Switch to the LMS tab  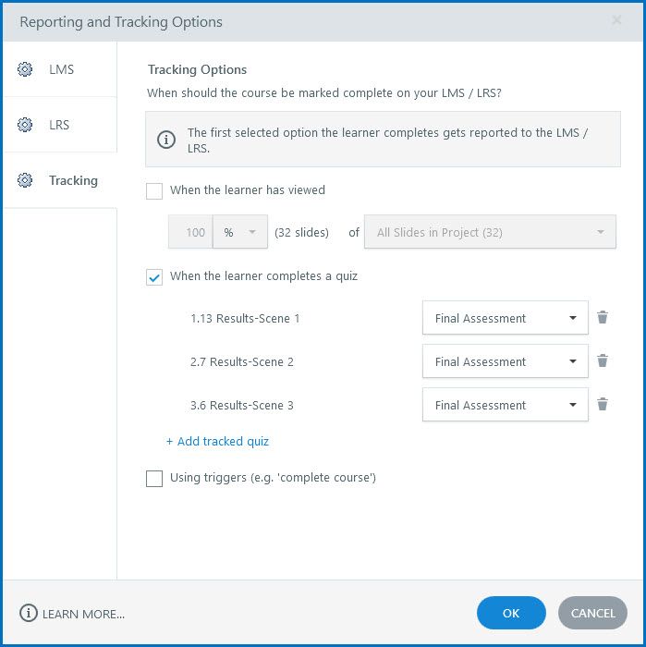point(60,69)
